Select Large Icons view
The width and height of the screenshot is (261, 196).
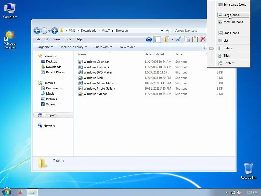coord(233,15)
